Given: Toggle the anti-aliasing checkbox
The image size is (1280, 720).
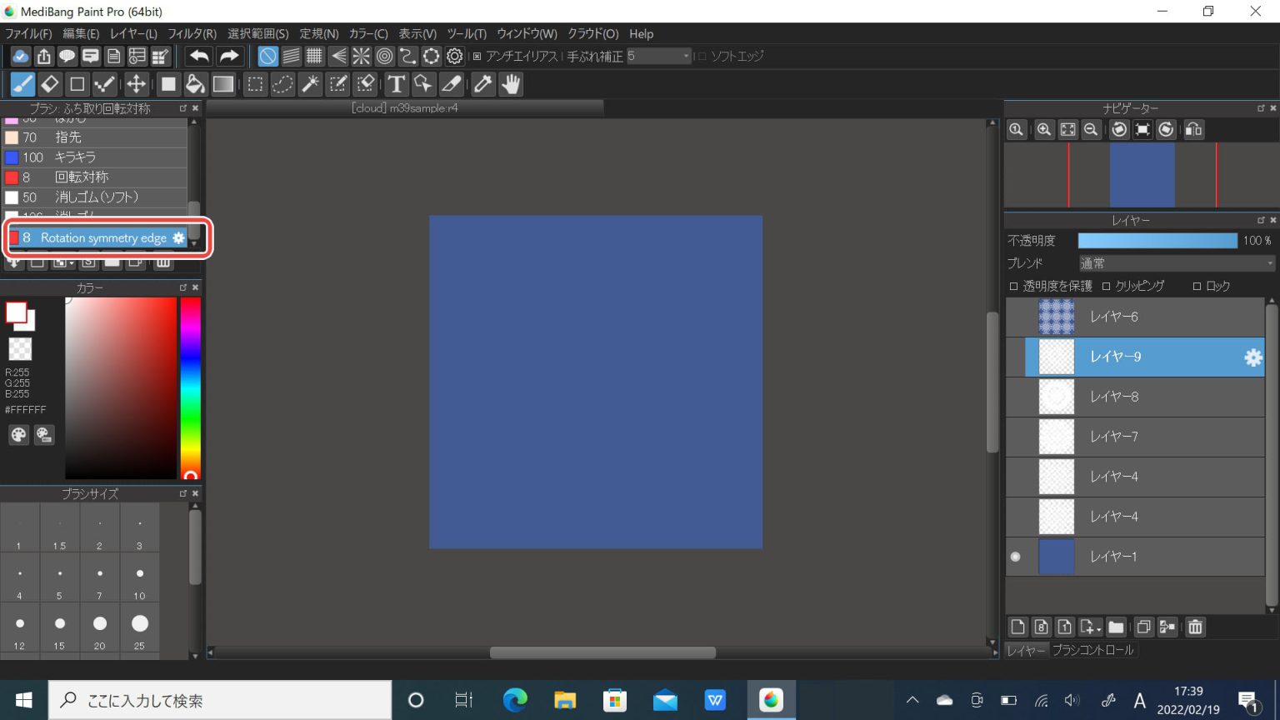Looking at the screenshot, I should (x=477, y=56).
